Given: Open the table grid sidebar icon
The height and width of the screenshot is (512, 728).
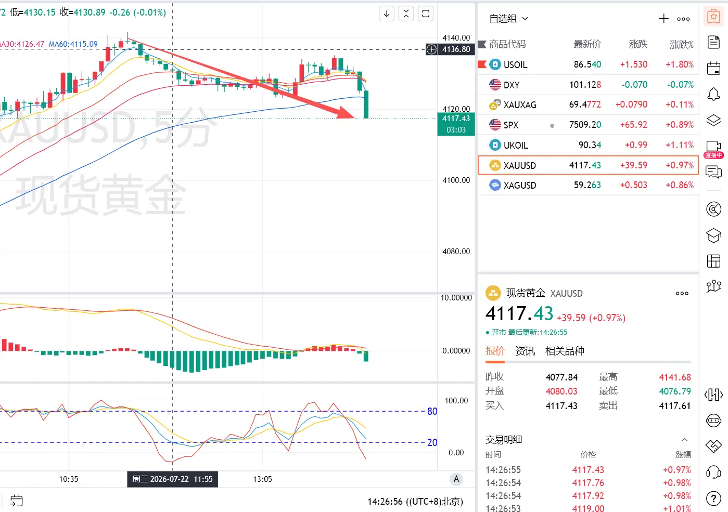Looking at the screenshot, I should (713, 261).
